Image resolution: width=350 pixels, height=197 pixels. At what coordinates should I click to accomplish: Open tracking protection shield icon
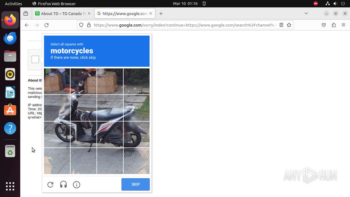point(81,25)
